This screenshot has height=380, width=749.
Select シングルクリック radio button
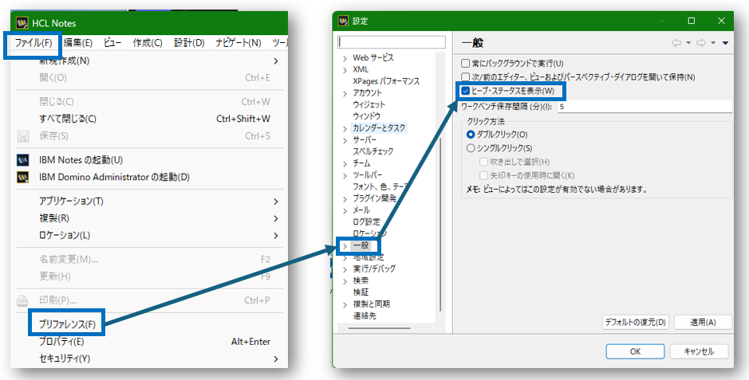coord(471,148)
